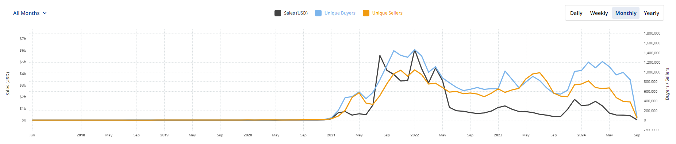Select the Monthly view tab
This screenshot has width=676, height=144.
(626, 13)
